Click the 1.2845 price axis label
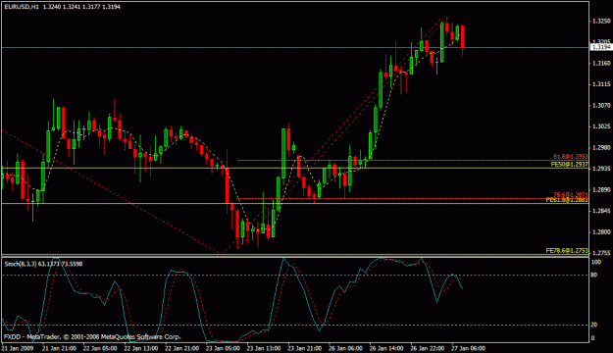The width and height of the screenshot is (613, 353). (601, 211)
